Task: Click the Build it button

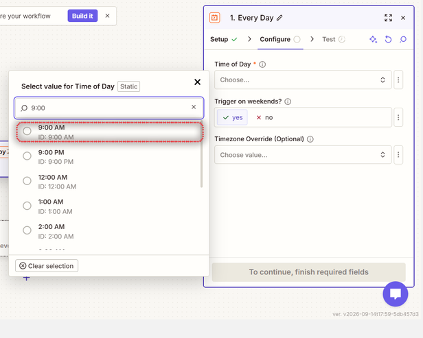Action: pyautogui.click(x=82, y=16)
